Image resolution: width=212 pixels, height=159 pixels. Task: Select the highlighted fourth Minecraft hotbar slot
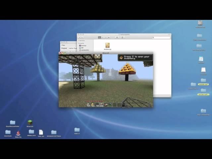101,105
